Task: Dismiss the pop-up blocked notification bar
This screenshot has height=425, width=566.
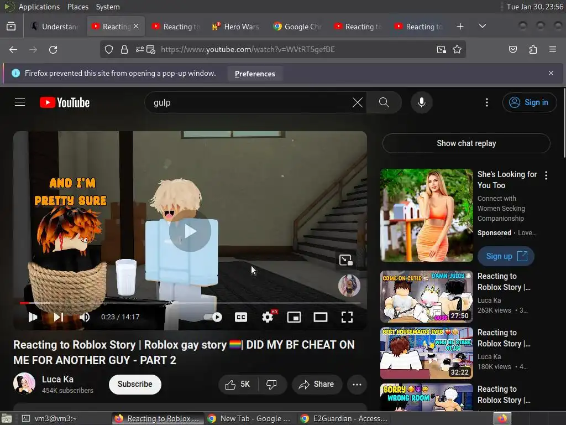Action: click(551, 73)
